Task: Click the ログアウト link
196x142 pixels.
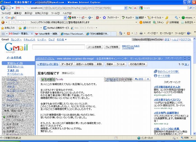Action: [186, 40]
